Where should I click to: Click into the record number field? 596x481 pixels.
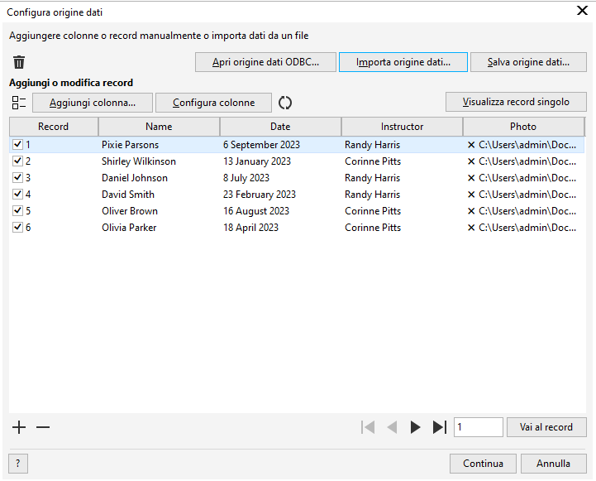(x=478, y=427)
